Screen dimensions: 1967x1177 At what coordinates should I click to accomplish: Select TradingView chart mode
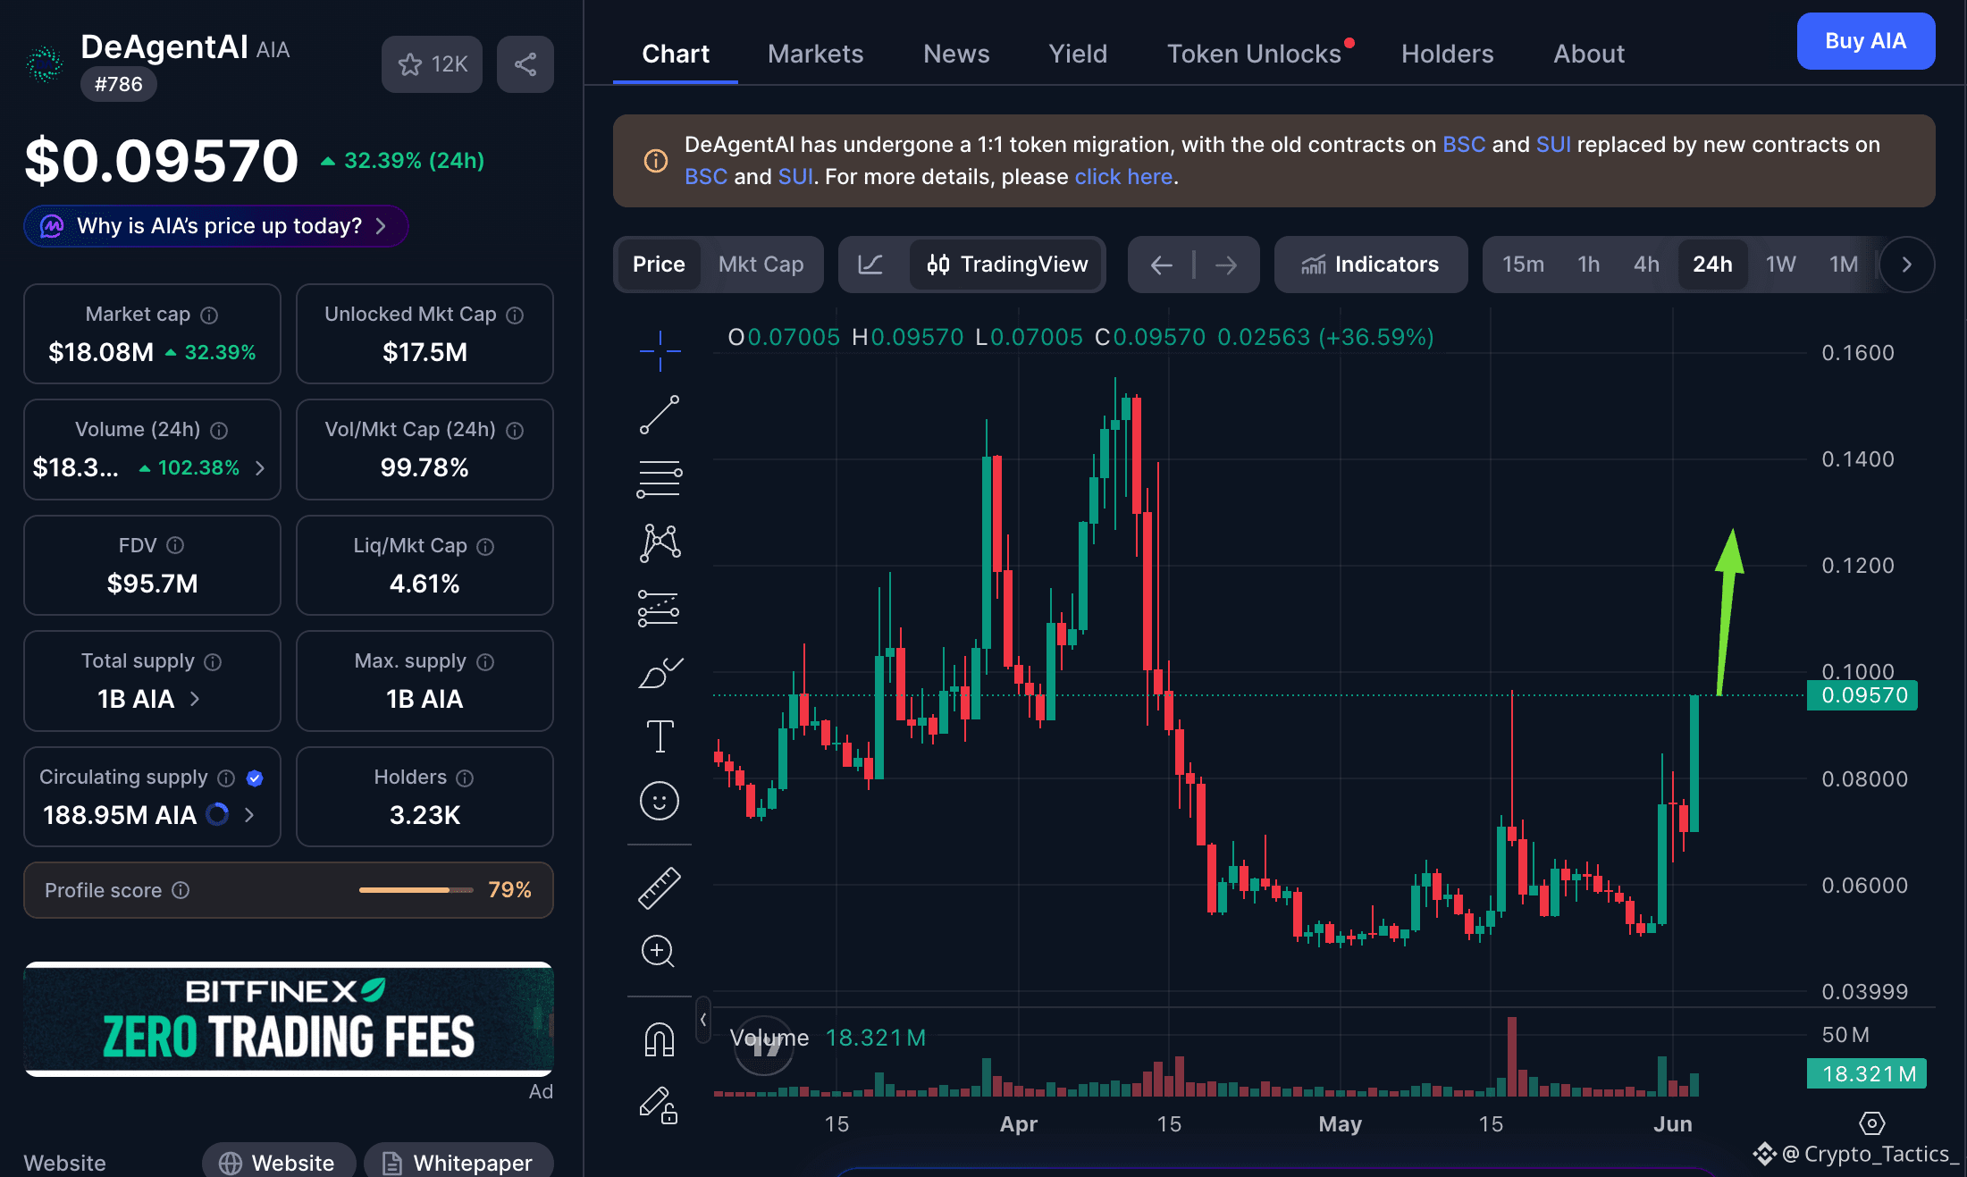click(1007, 265)
